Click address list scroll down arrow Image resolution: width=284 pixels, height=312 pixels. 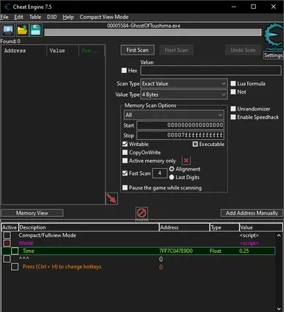[x=279, y=308]
